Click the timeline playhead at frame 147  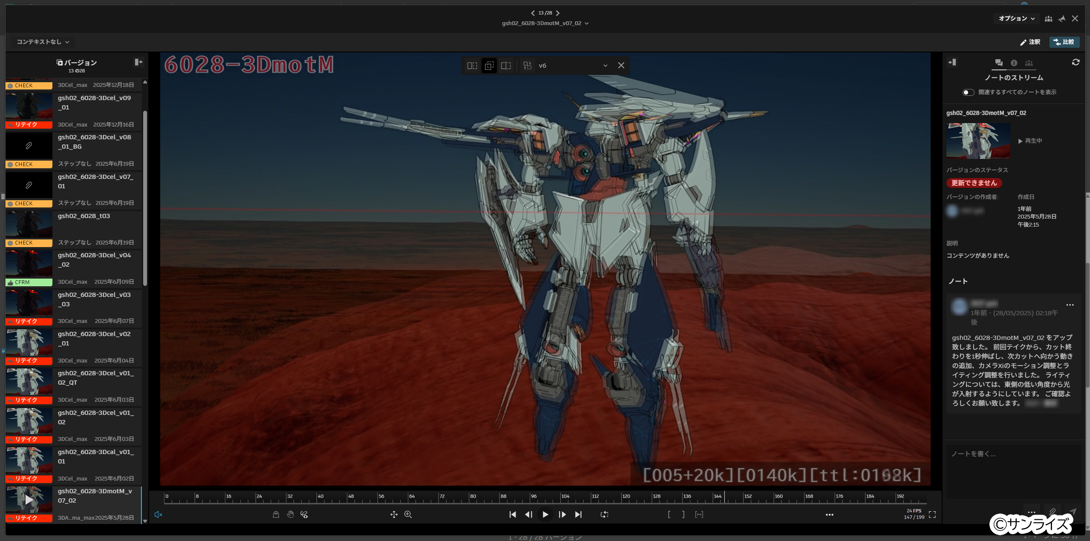coord(725,497)
